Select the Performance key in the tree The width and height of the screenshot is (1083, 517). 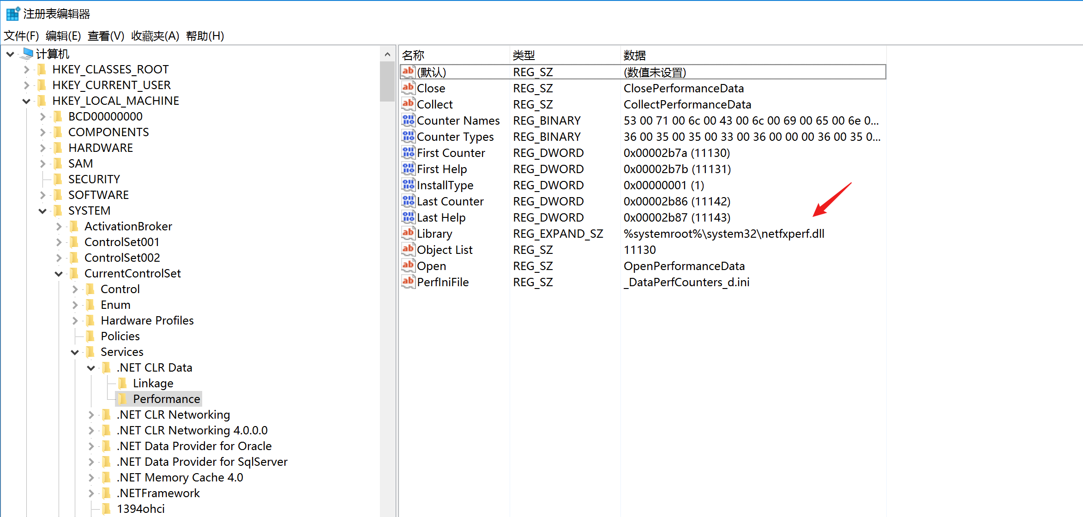166,399
